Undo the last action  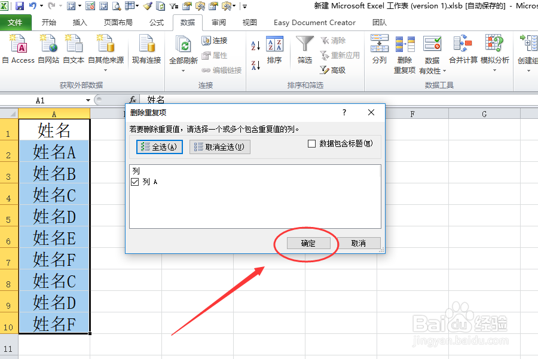33,5
